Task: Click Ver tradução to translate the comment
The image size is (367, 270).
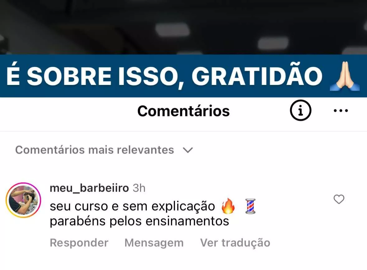Action: 235,243
